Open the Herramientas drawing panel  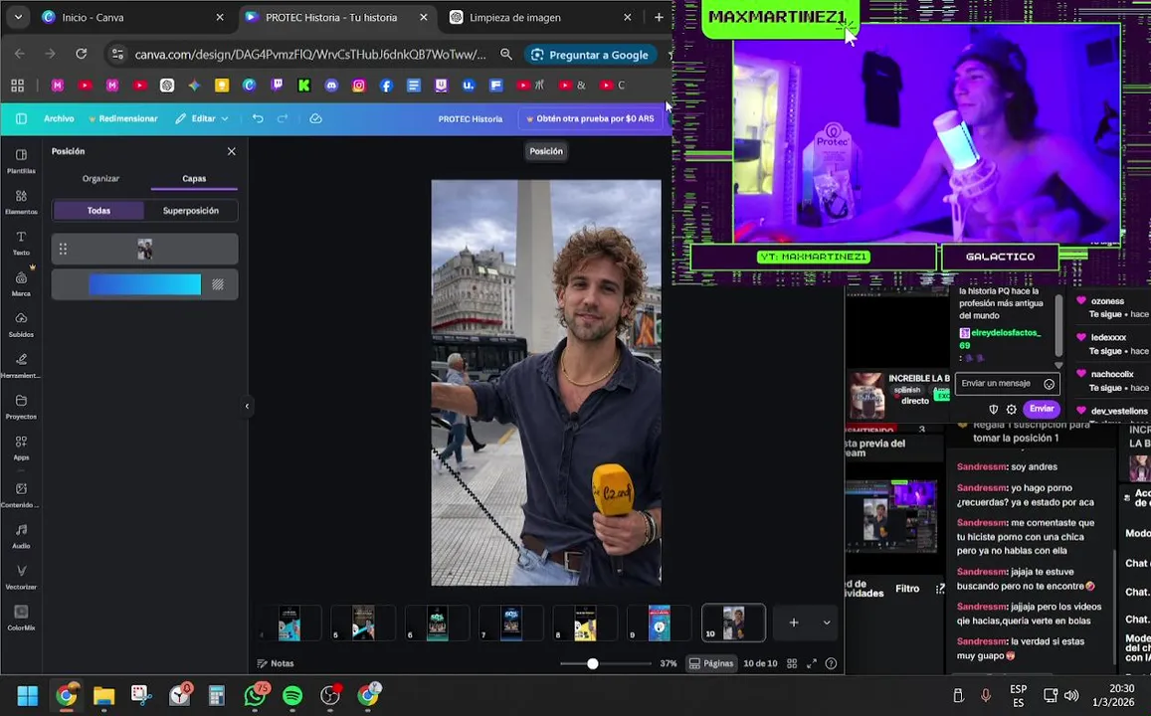[21, 365]
